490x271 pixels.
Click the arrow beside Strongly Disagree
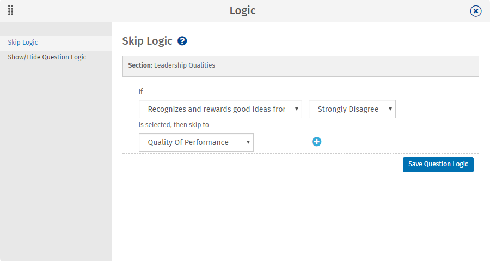[390, 109]
